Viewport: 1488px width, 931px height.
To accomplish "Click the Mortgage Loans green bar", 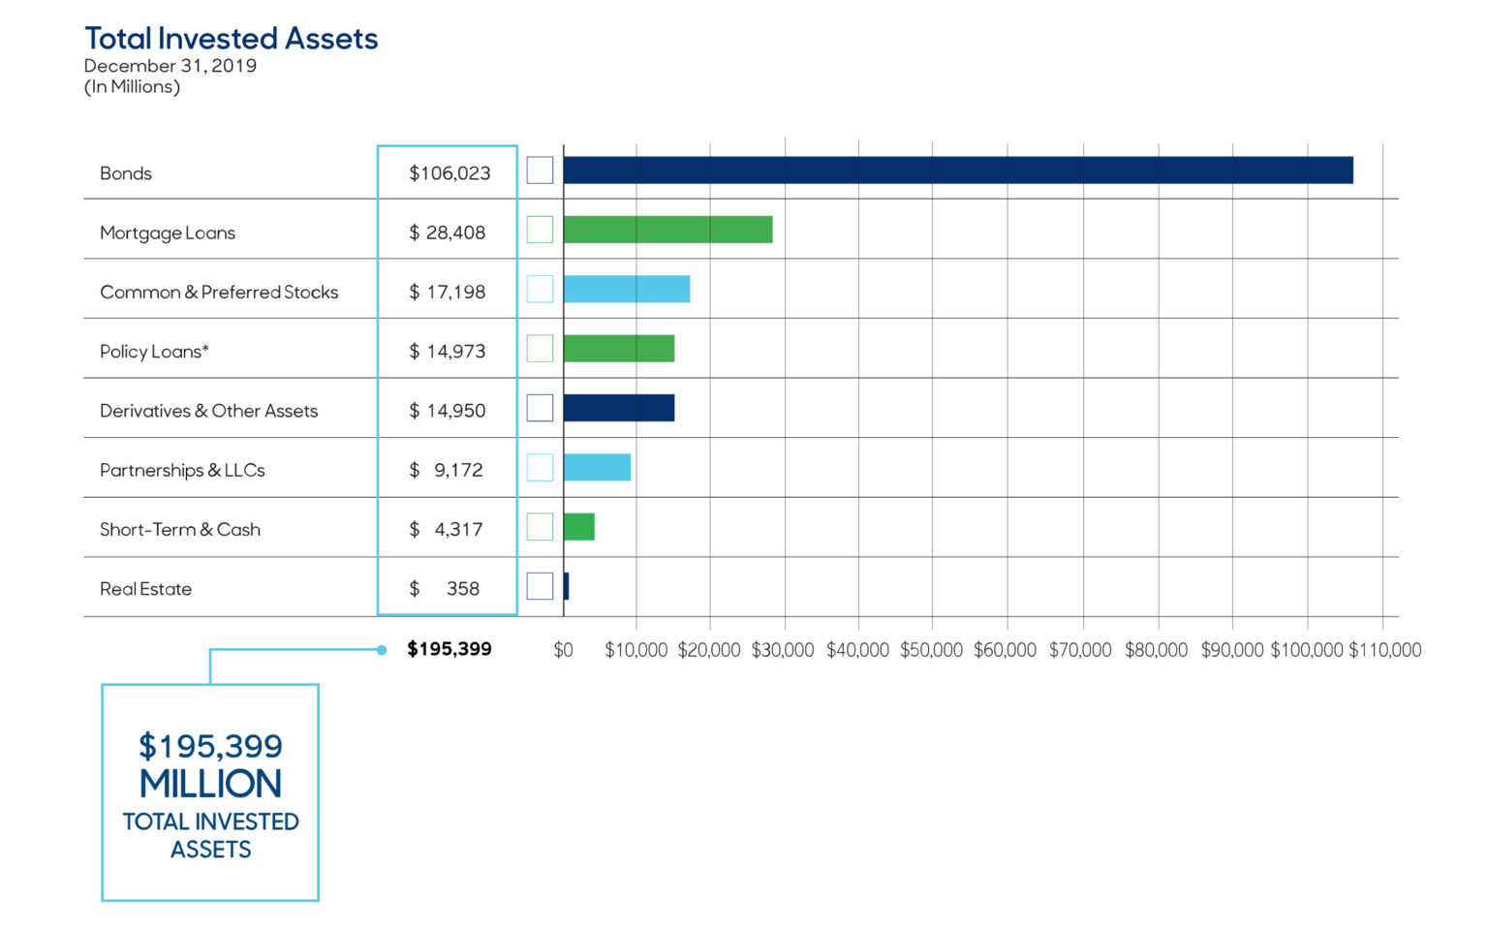I will 666,230.
